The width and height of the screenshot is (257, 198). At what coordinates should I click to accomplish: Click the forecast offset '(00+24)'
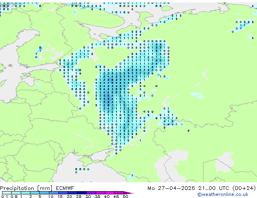coord(244,188)
